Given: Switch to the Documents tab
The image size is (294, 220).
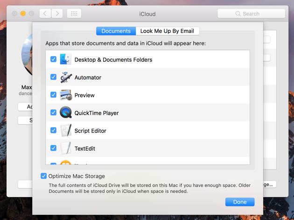Looking at the screenshot, I should pos(116,31).
